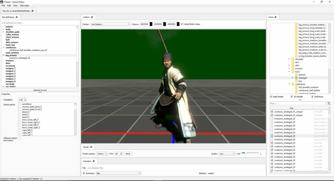This screenshot has width=334, height=181.
Task: Click the Add slot to root button
Action: point(40,90)
